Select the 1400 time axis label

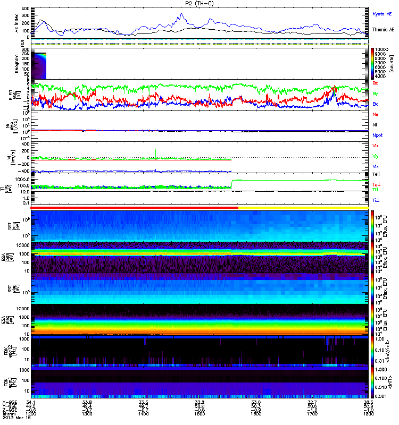pos(143,414)
